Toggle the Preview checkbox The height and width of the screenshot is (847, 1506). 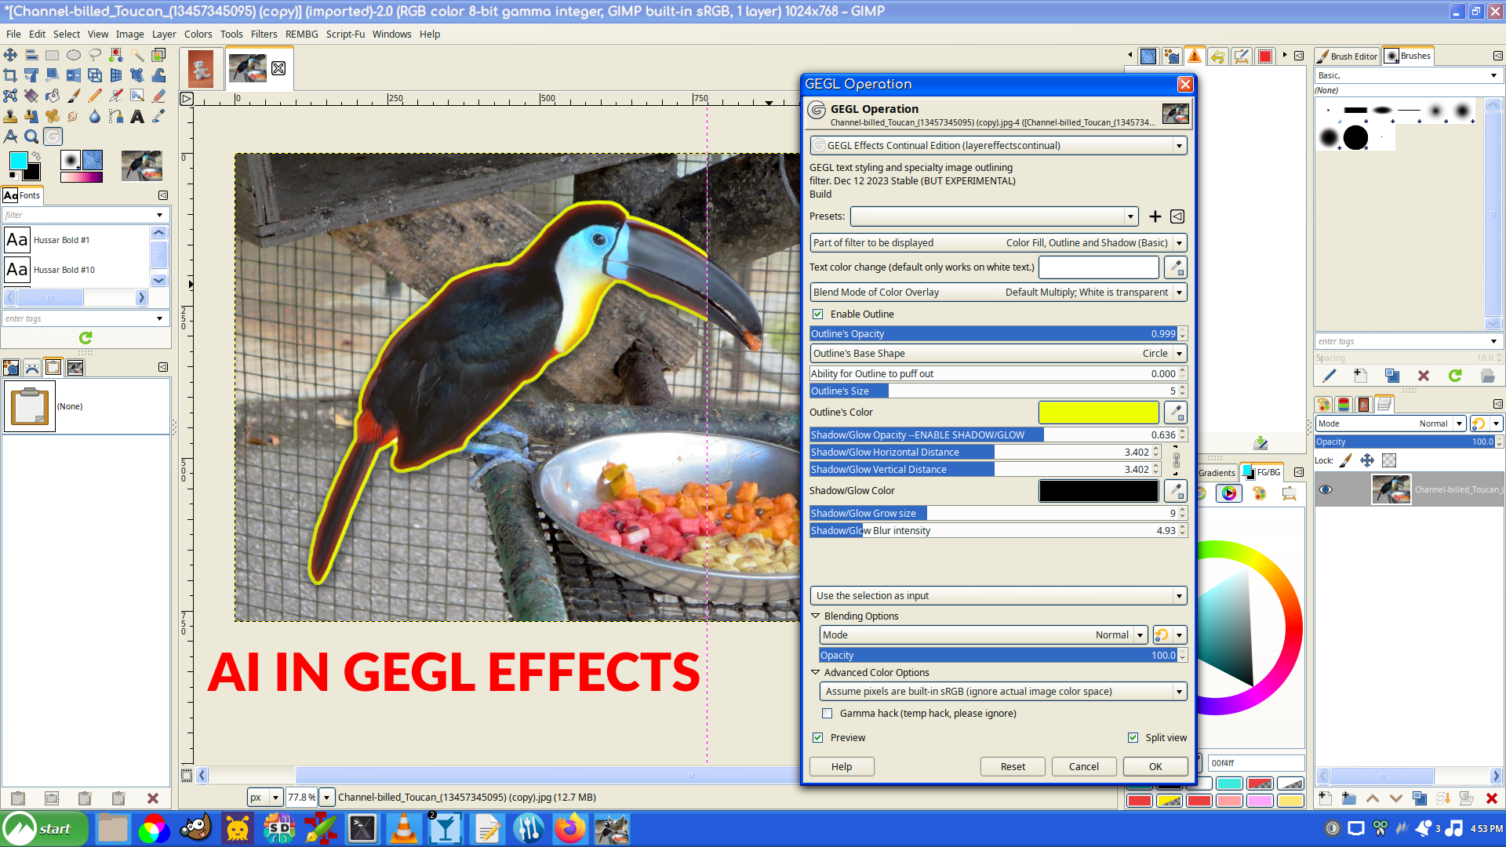(818, 738)
